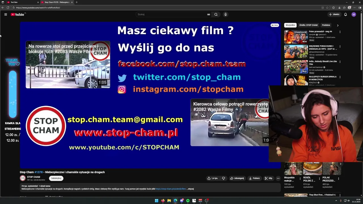Dislike the video with thumbs-down
The image size is (363, 204).
click(223, 178)
